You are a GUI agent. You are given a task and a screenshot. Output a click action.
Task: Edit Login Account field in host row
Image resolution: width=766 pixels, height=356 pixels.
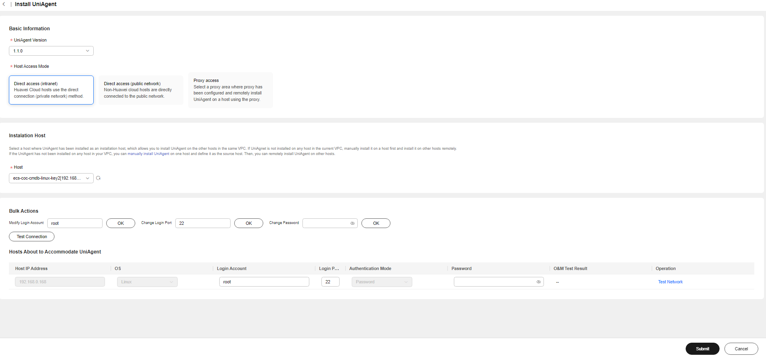pos(264,282)
